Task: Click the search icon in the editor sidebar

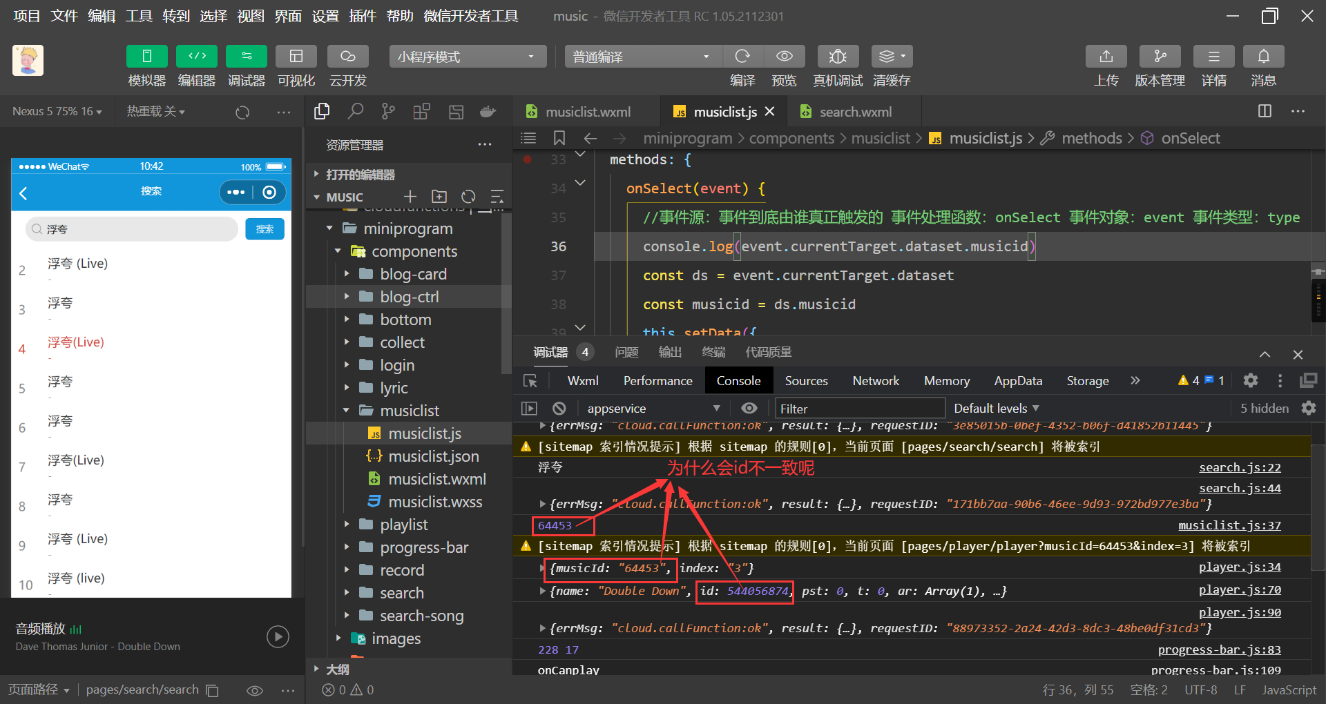Action: [356, 111]
